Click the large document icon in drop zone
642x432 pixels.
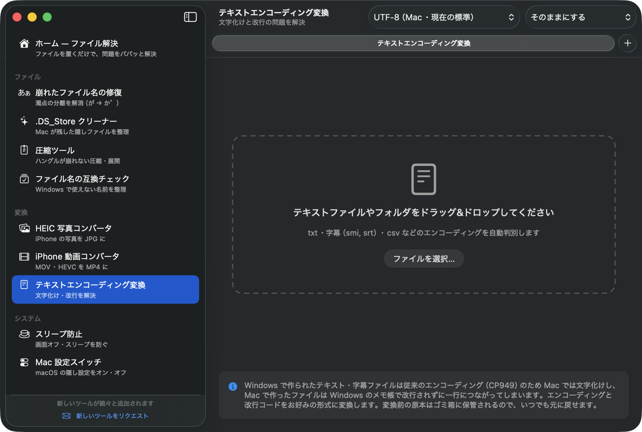(x=424, y=179)
